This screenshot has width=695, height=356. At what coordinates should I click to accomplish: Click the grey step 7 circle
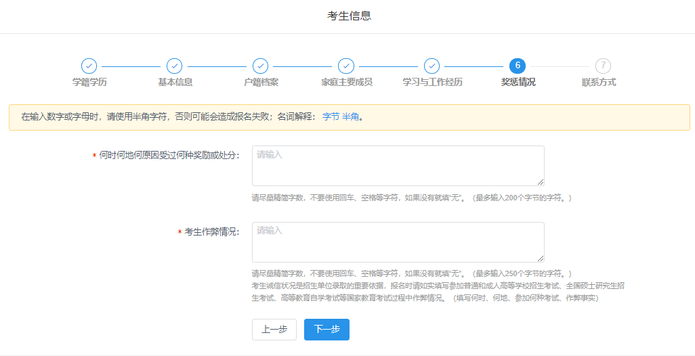coord(603,66)
